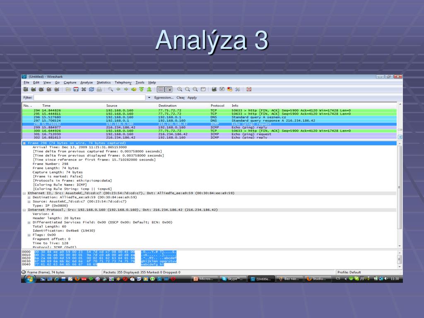Select the Time to live: 128 line
The width and height of the screenshot is (424, 318).
click(x=51, y=243)
